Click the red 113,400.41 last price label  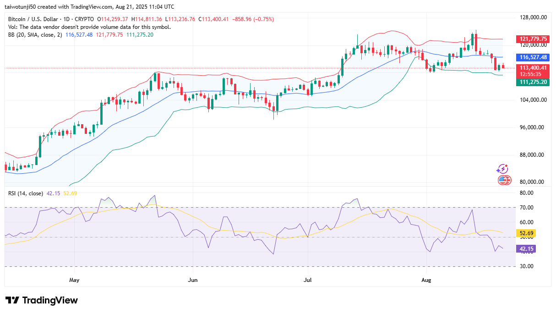click(532, 67)
